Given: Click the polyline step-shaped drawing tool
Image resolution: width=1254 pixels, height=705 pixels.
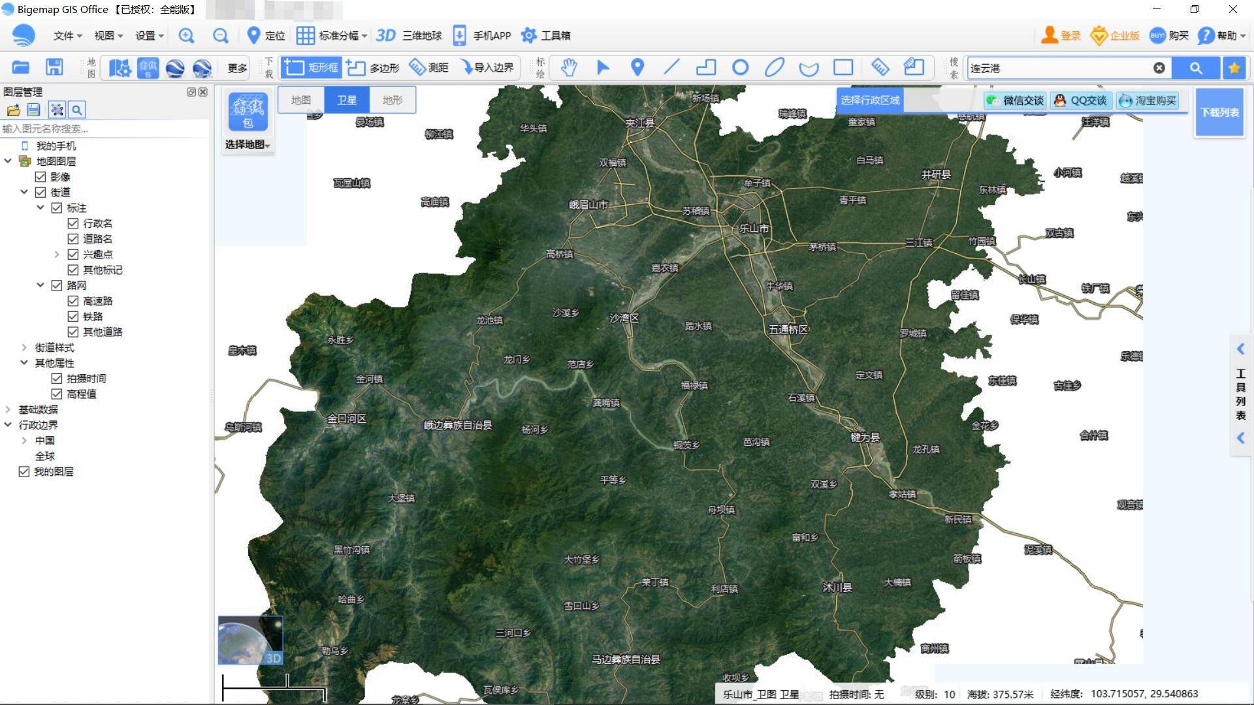Looking at the screenshot, I should pyautogui.click(x=706, y=67).
